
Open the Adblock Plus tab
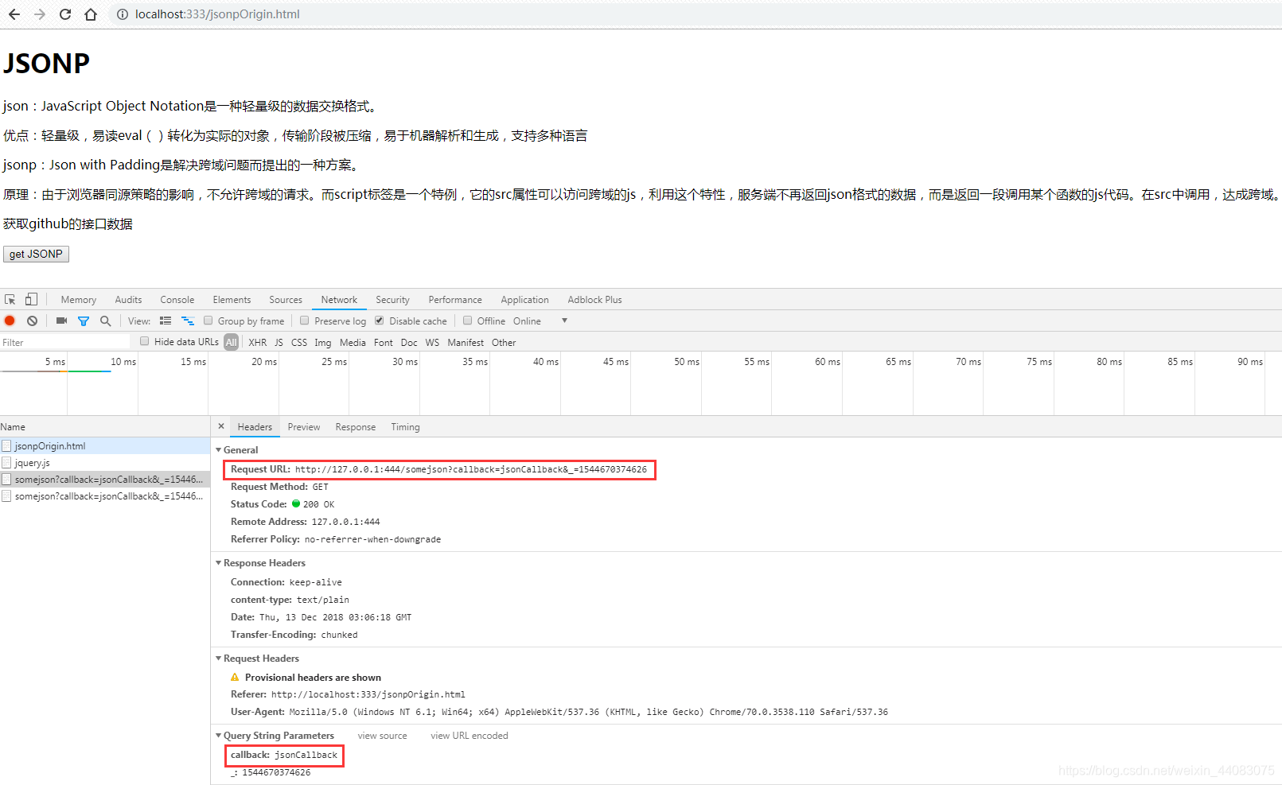tap(594, 300)
